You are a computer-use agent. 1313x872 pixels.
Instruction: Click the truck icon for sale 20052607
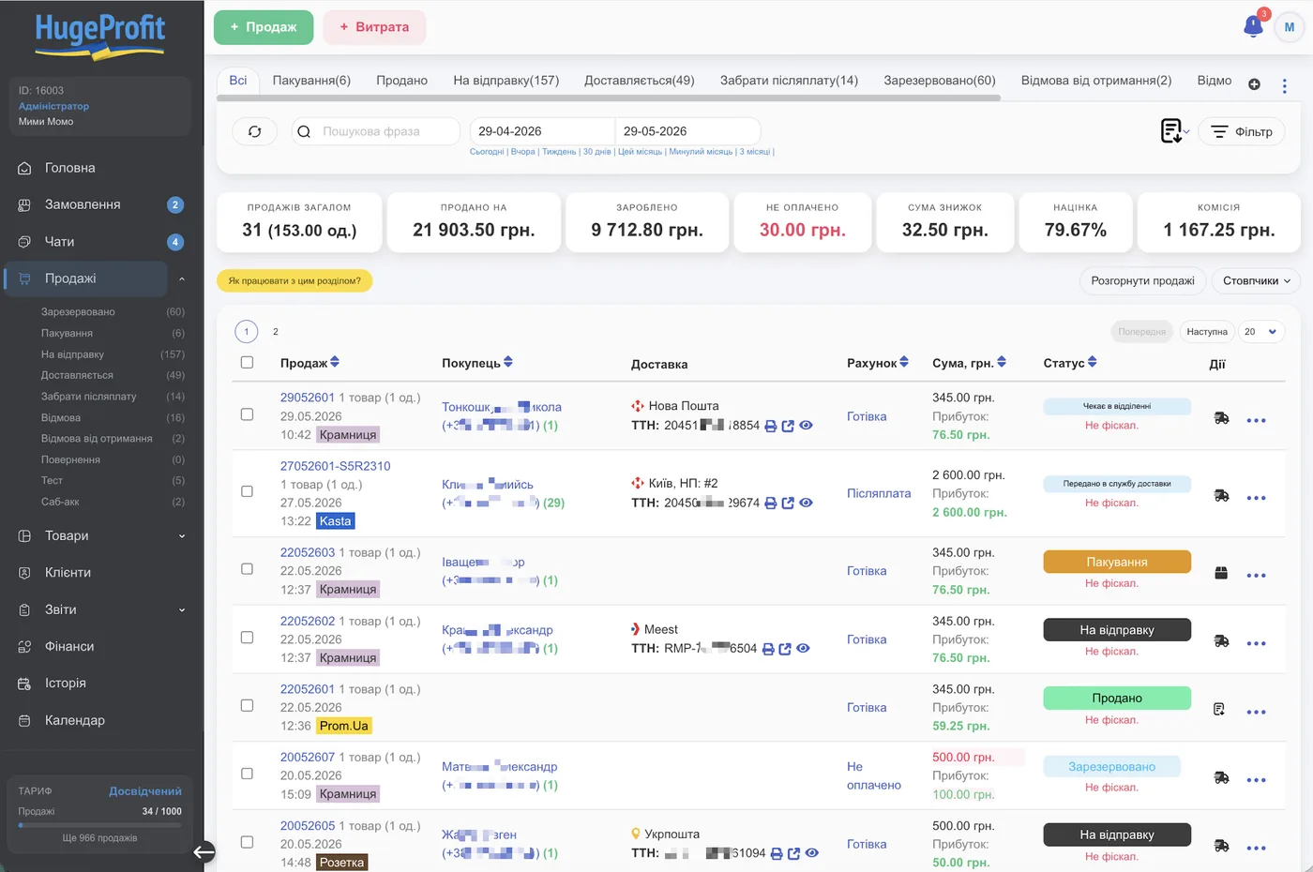(1221, 777)
